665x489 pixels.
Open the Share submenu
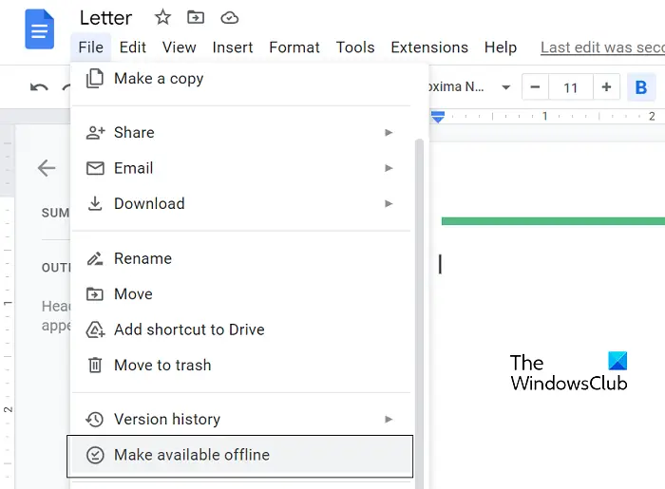coord(241,133)
